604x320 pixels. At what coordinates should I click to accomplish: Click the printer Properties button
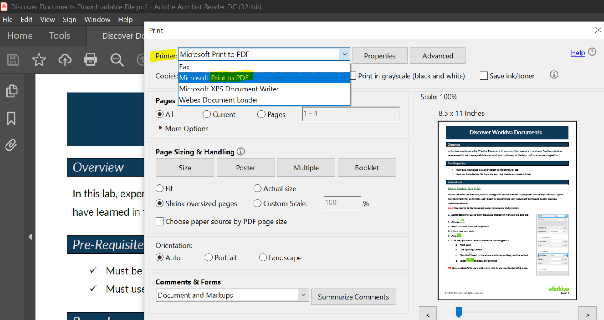coord(380,56)
